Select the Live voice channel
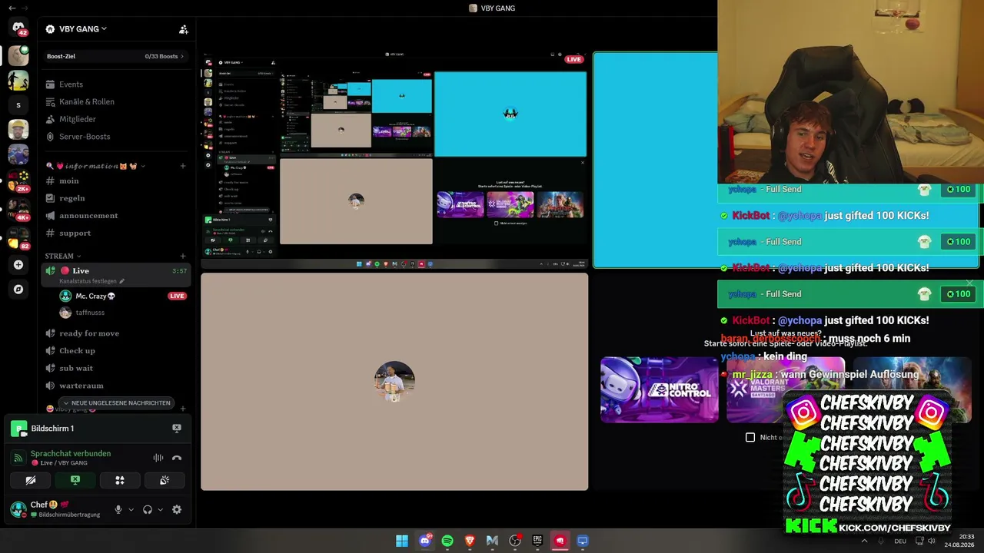984x553 pixels. coord(115,270)
